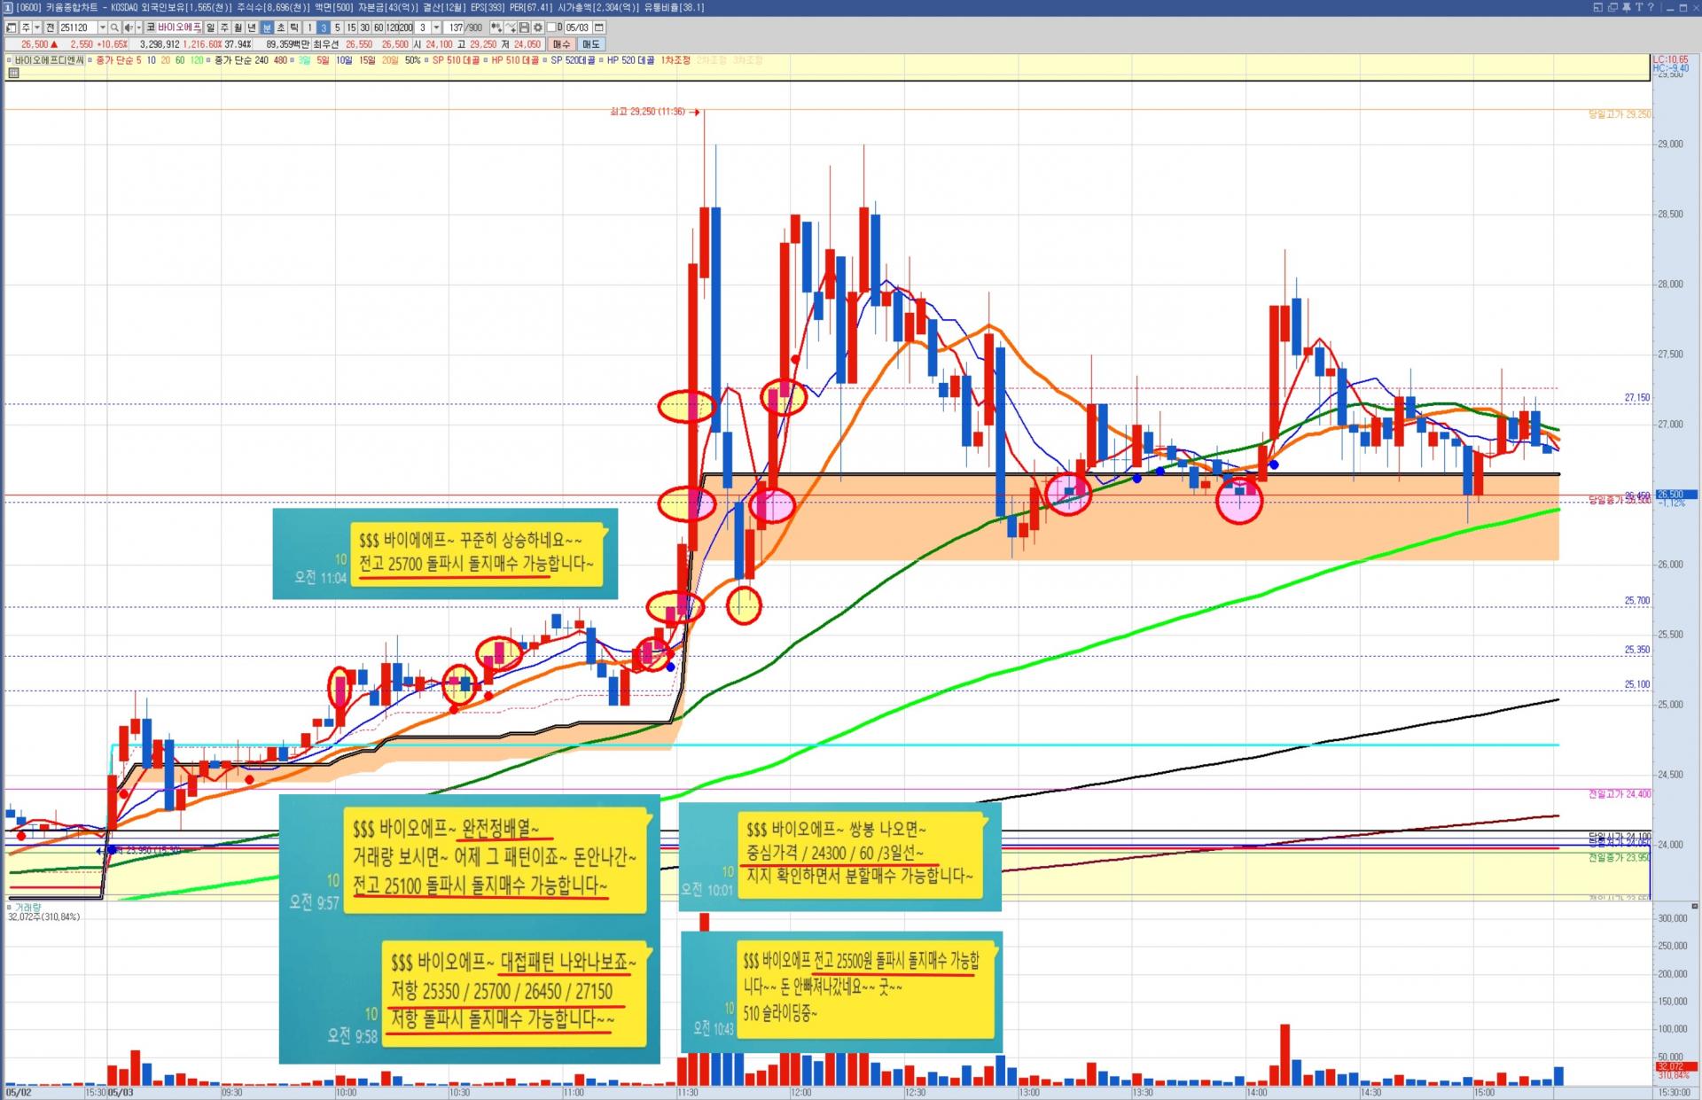The height and width of the screenshot is (1100, 1702).
Task: Select the 60 minute interval tab
Action: click(379, 27)
